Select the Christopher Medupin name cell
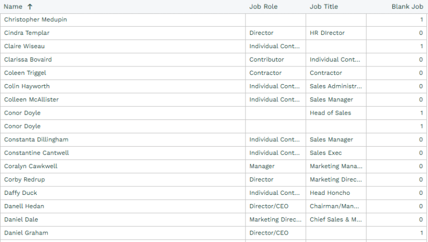The image size is (428, 242). tap(35, 20)
